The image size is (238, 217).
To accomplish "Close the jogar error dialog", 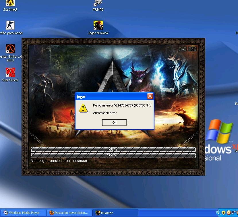I will pyautogui.click(x=150, y=96).
